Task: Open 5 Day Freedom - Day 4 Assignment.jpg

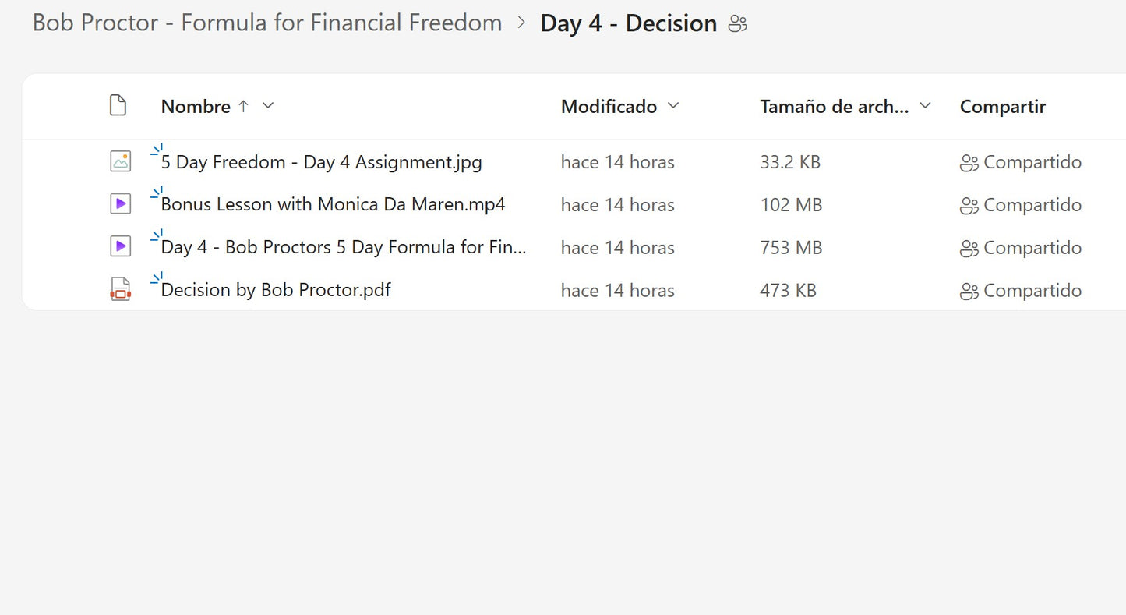Action: [x=321, y=162]
